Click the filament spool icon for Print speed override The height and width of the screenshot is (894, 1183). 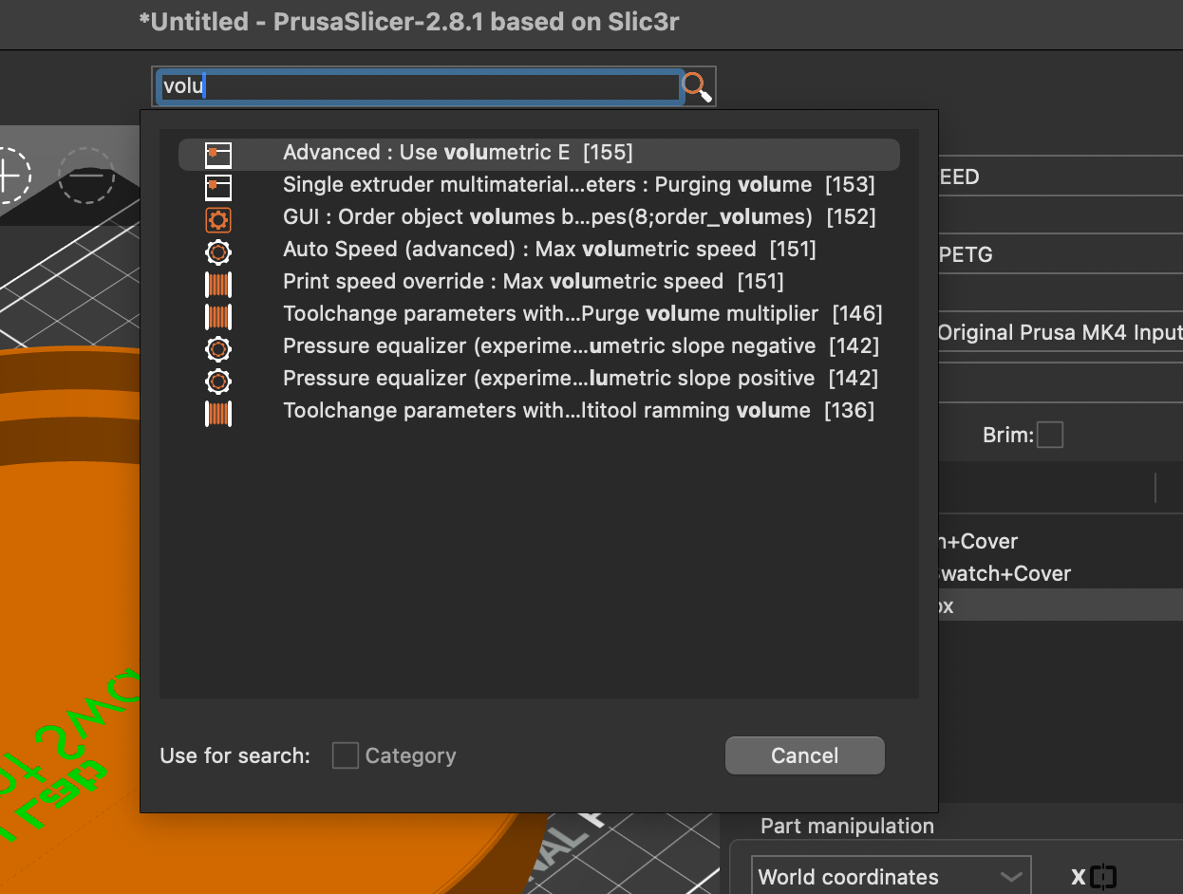tap(218, 283)
